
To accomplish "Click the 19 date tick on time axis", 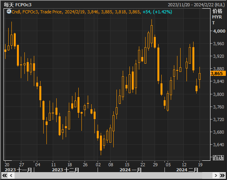I will 200,165.
